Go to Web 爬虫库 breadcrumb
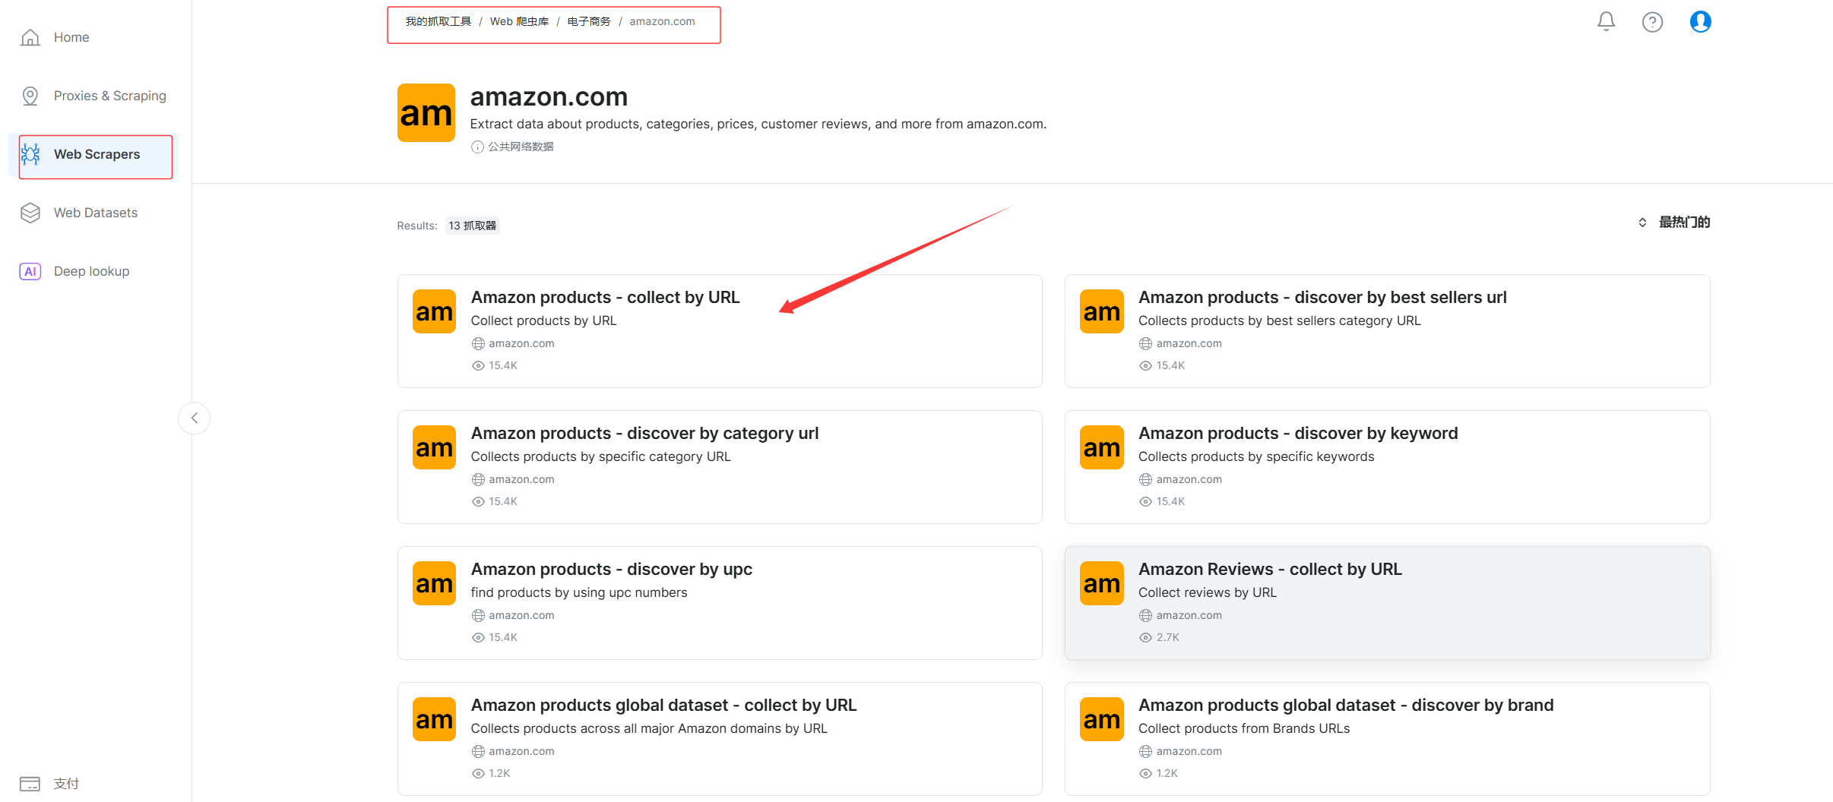The image size is (1833, 802). coord(519,21)
